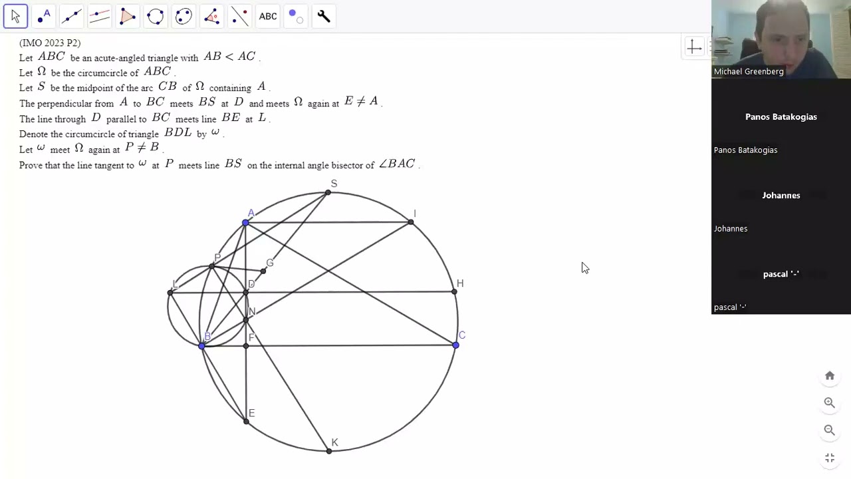Select Michael Greenberg's video thumbnail
This screenshot has height=479, width=851.
click(x=781, y=39)
